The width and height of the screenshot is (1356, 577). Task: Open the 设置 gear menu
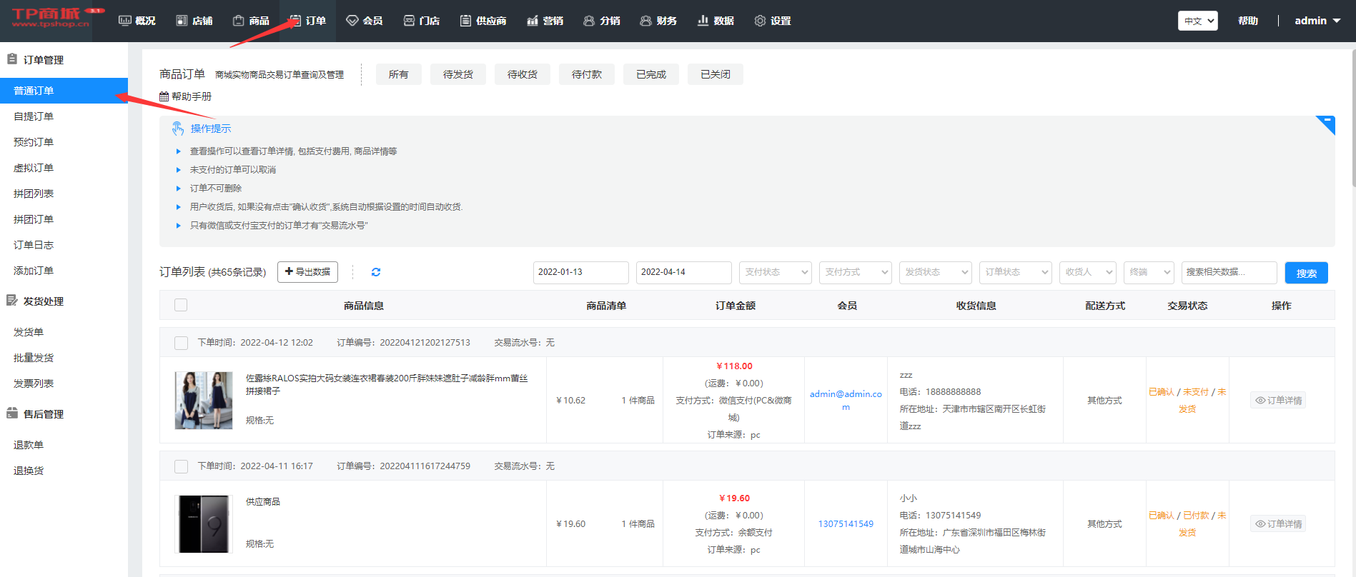tap(773, 21)
